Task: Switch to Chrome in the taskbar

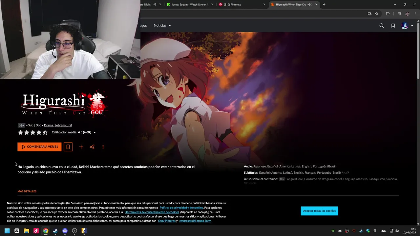Action: click(x=46, y=231)
